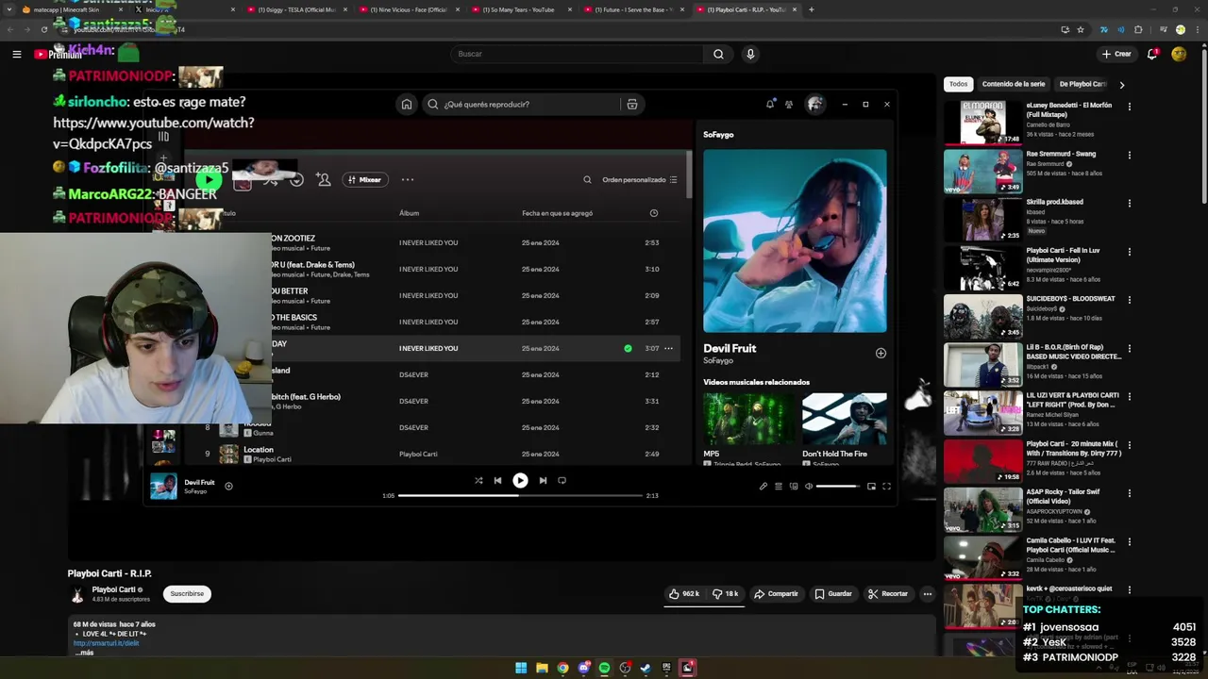This screenshot has width=1208, height=679.
Task: Open Spotify notifications bell
Action: [x=770, y=104]
